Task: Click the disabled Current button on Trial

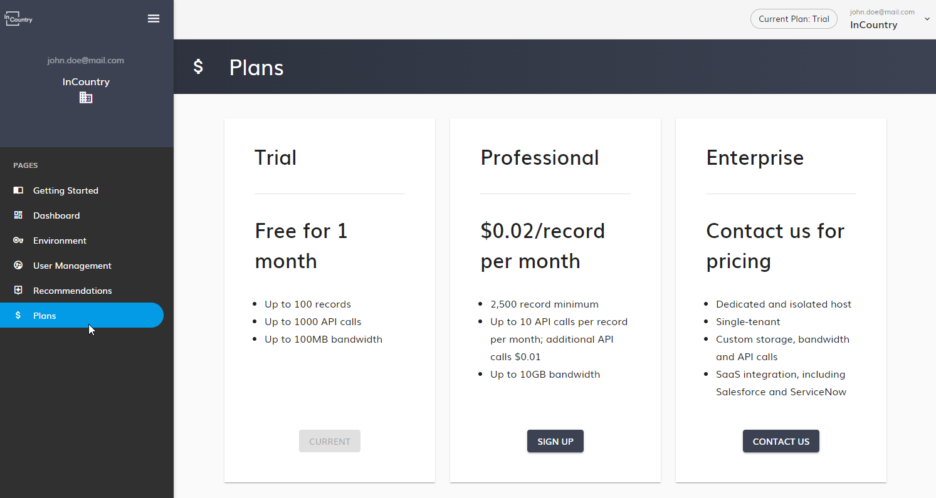Action: click(330, 441)
